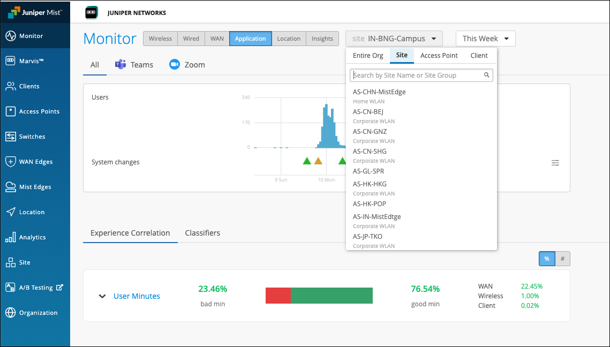Open the Mist Edges cloud icon
Image resolution: width=610 pixels, height=347 pixels.
[10, 187]
